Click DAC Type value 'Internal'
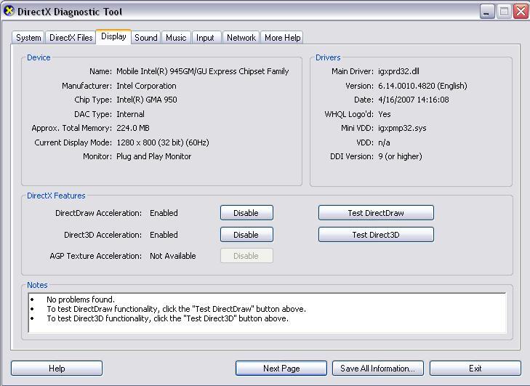Viewport: 530px width, 386px height. point(130,114)
